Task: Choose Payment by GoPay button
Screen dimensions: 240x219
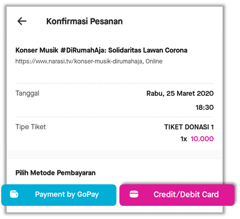Action: tap(59, 195)
